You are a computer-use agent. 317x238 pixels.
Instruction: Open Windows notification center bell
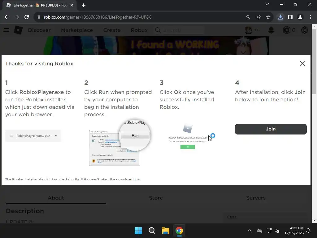pyautogui.click(x=309, y=231)
